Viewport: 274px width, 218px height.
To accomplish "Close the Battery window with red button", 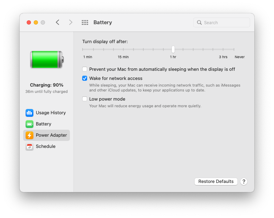I will (x=29, y=22).
